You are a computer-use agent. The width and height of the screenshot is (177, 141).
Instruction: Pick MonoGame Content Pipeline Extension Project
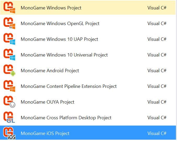[69, 86]
